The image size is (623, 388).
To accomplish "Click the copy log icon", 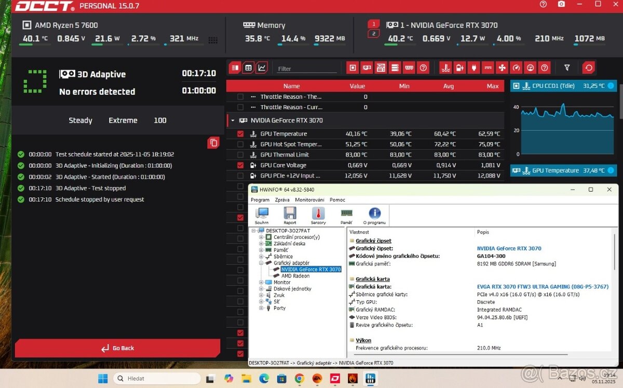I will tap(213, 143).
